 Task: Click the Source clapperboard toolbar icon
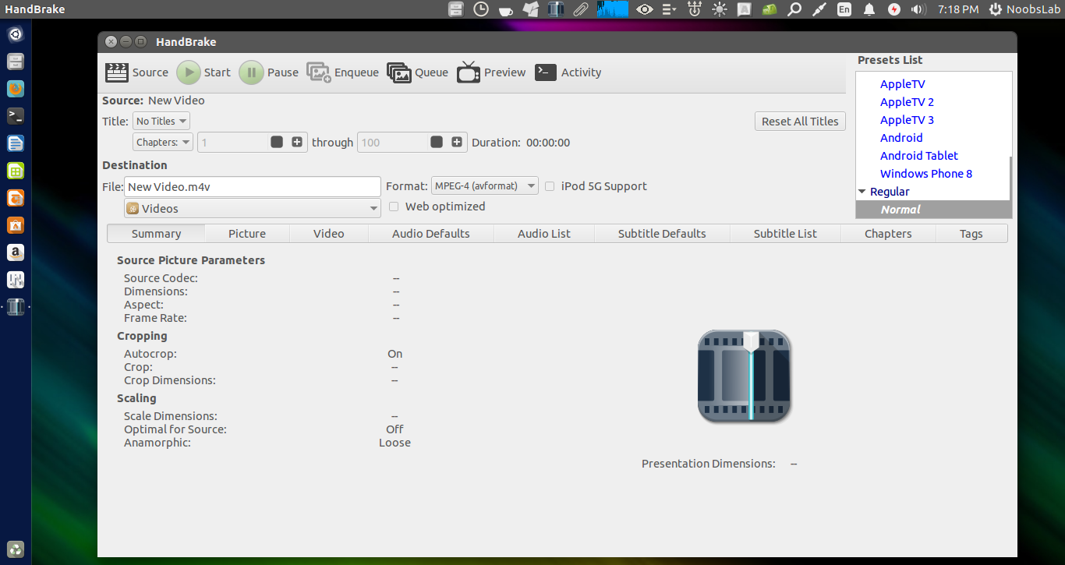117,72
